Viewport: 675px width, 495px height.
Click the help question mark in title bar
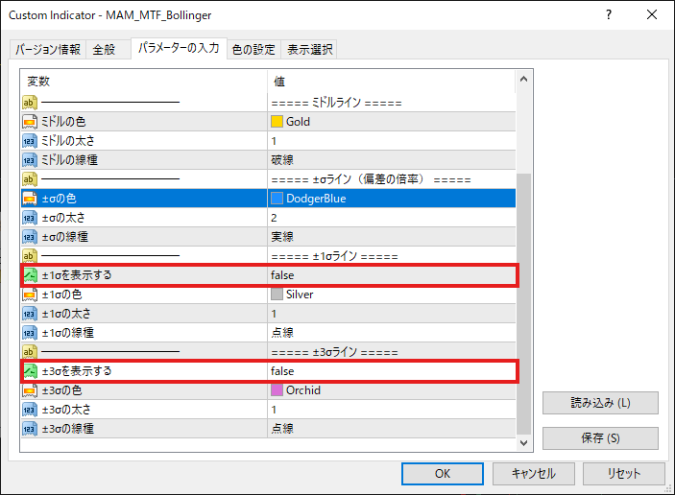click(609, 14)
